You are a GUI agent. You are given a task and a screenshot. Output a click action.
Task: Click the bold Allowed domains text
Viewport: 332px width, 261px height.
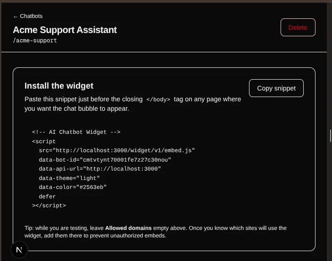(x=128, y=228)
